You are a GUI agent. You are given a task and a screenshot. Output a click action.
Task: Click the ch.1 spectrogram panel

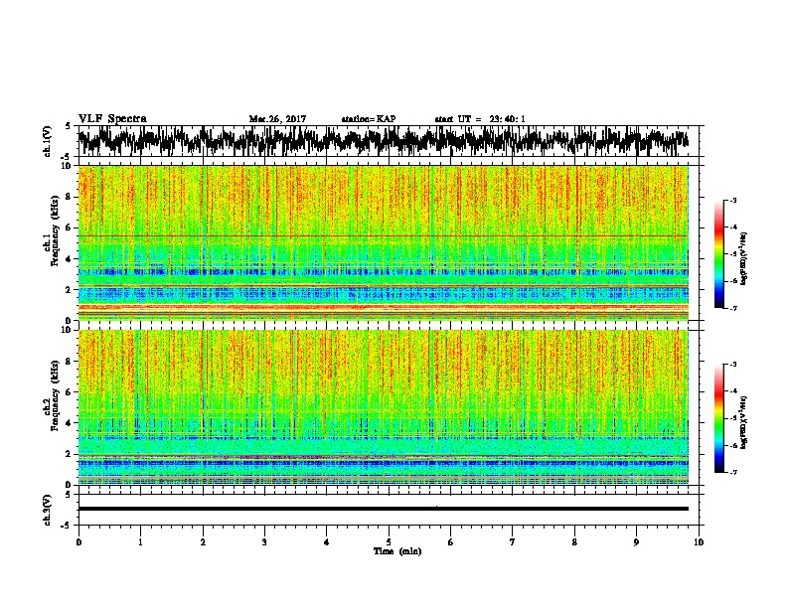[384, 242]
